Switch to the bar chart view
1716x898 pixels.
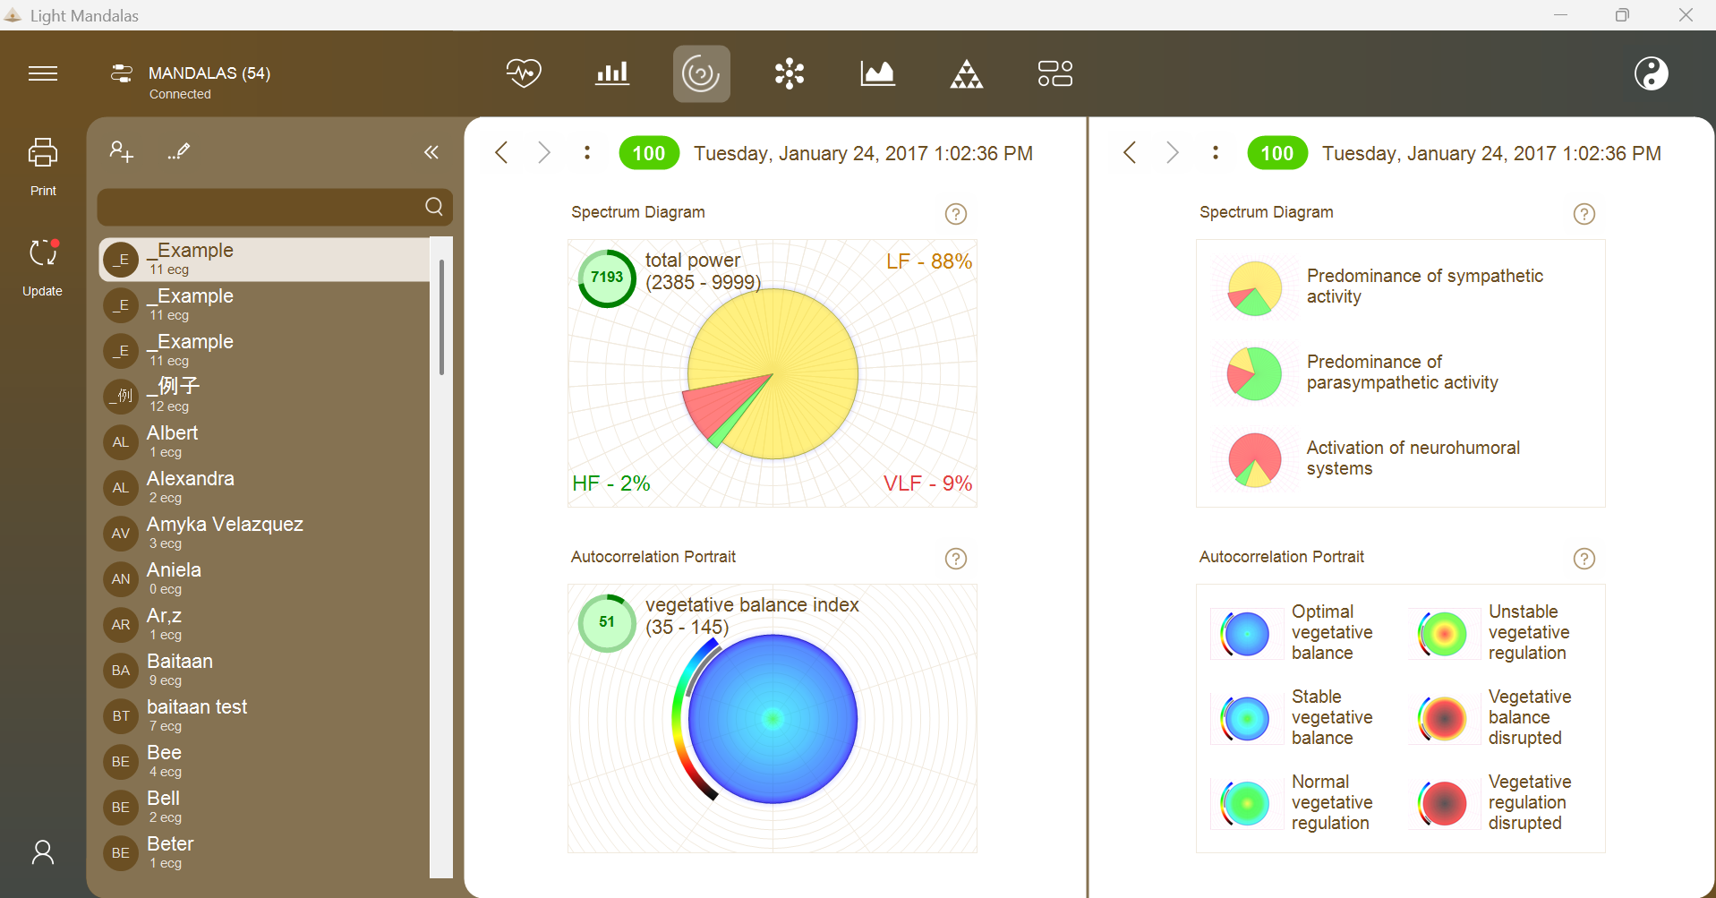click(612, 73)
